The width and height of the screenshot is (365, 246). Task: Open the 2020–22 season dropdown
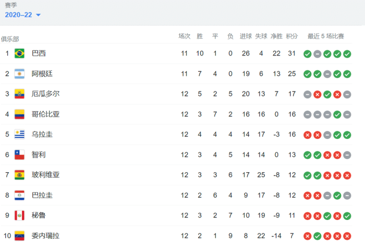(x=23, y=15)
